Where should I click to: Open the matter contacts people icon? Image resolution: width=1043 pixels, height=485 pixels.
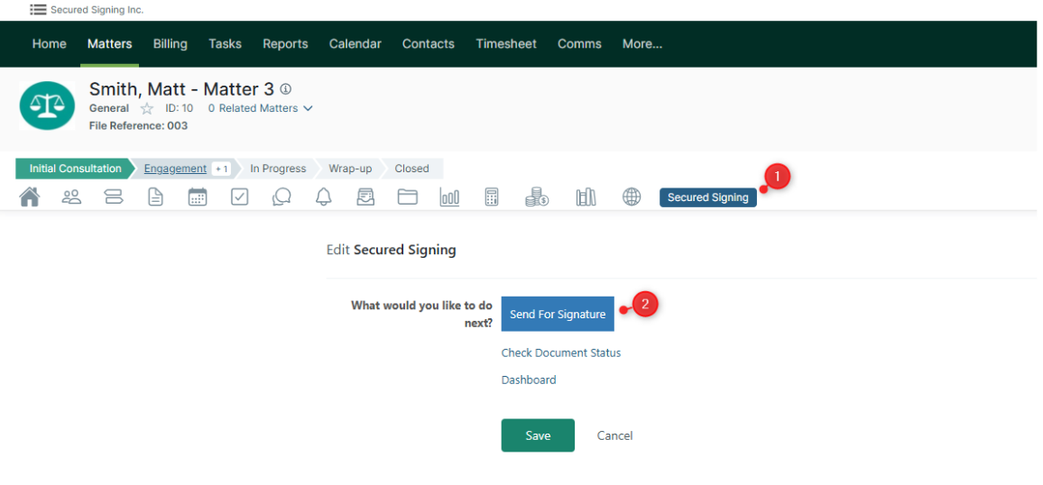(x=71, y=197)
